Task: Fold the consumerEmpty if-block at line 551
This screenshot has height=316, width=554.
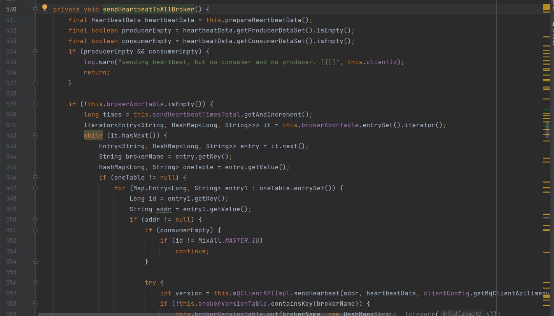Action: [x=35, y=230]
